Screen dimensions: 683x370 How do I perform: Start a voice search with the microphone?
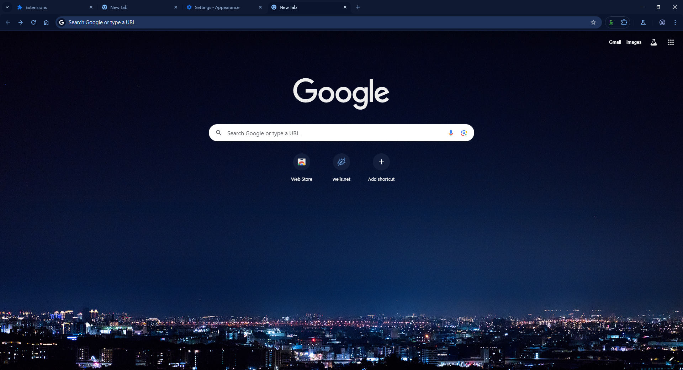click(450, 133)
